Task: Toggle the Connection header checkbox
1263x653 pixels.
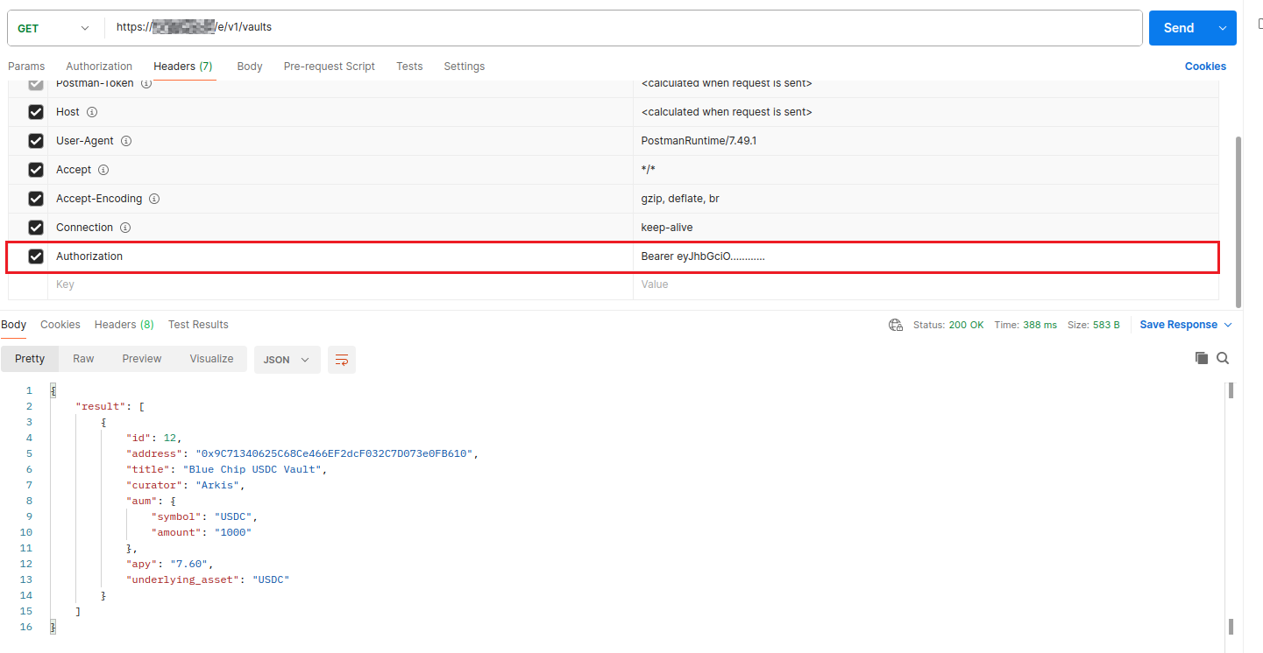Action: [36, 228]
